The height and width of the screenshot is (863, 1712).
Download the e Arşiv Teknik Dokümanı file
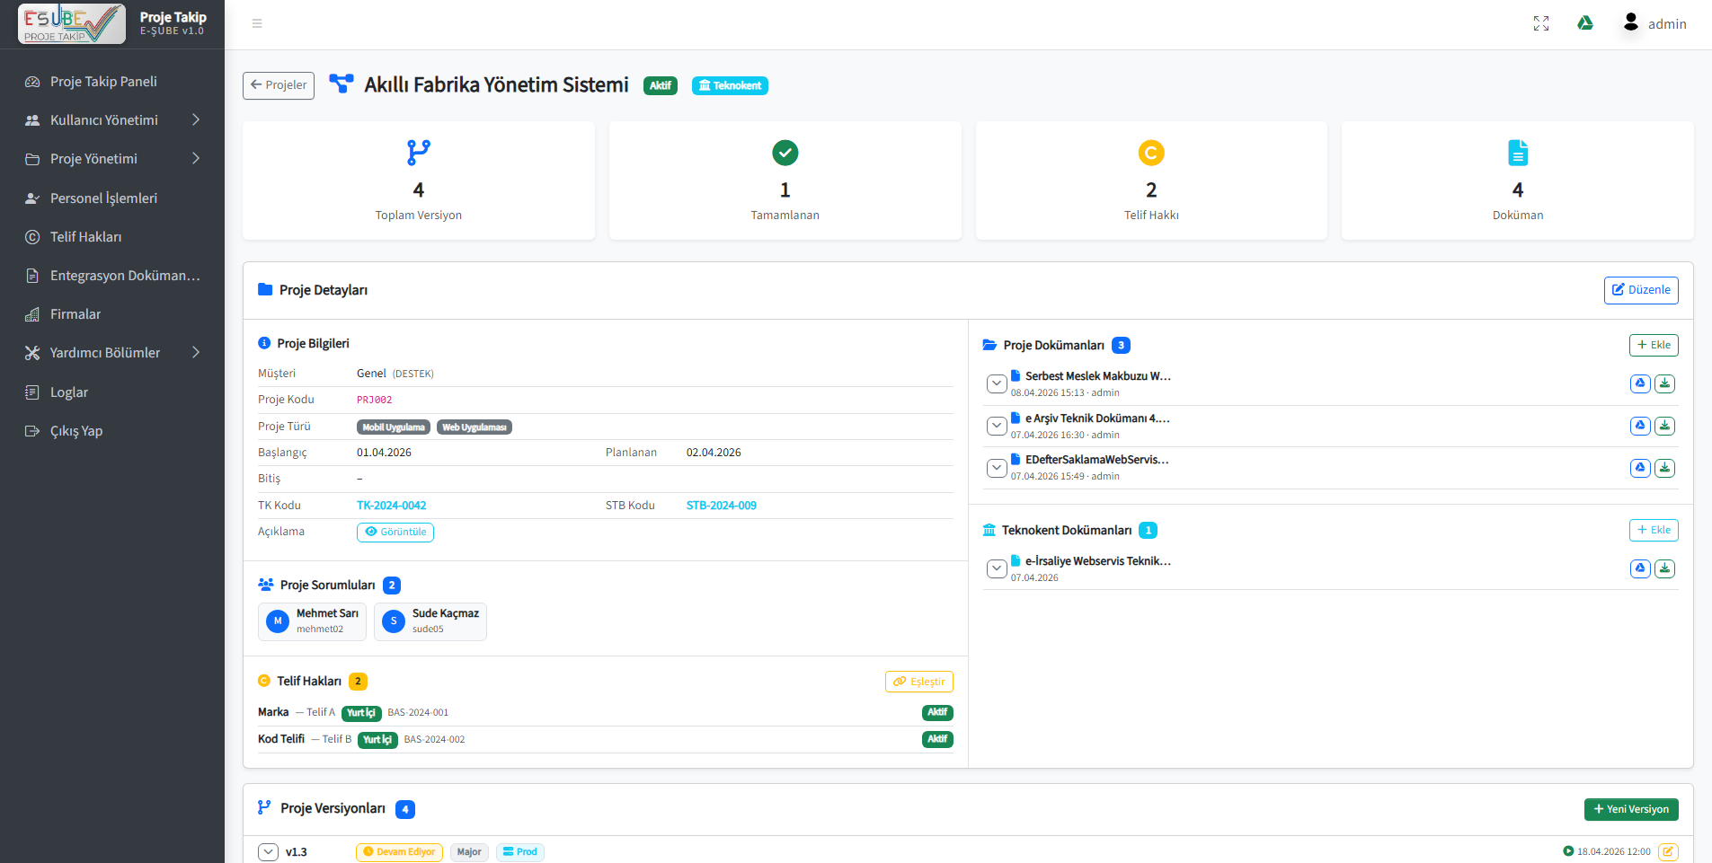[x=1664, y=426]
